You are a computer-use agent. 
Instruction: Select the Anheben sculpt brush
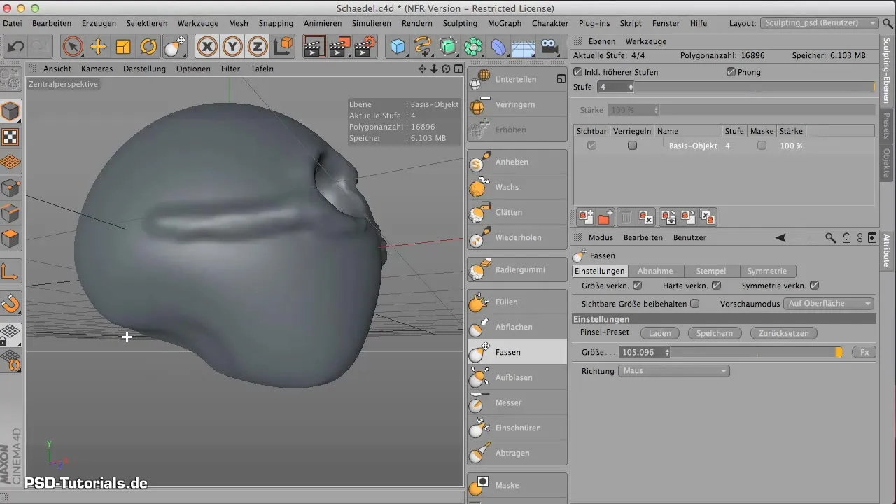[x=517, y=162]
